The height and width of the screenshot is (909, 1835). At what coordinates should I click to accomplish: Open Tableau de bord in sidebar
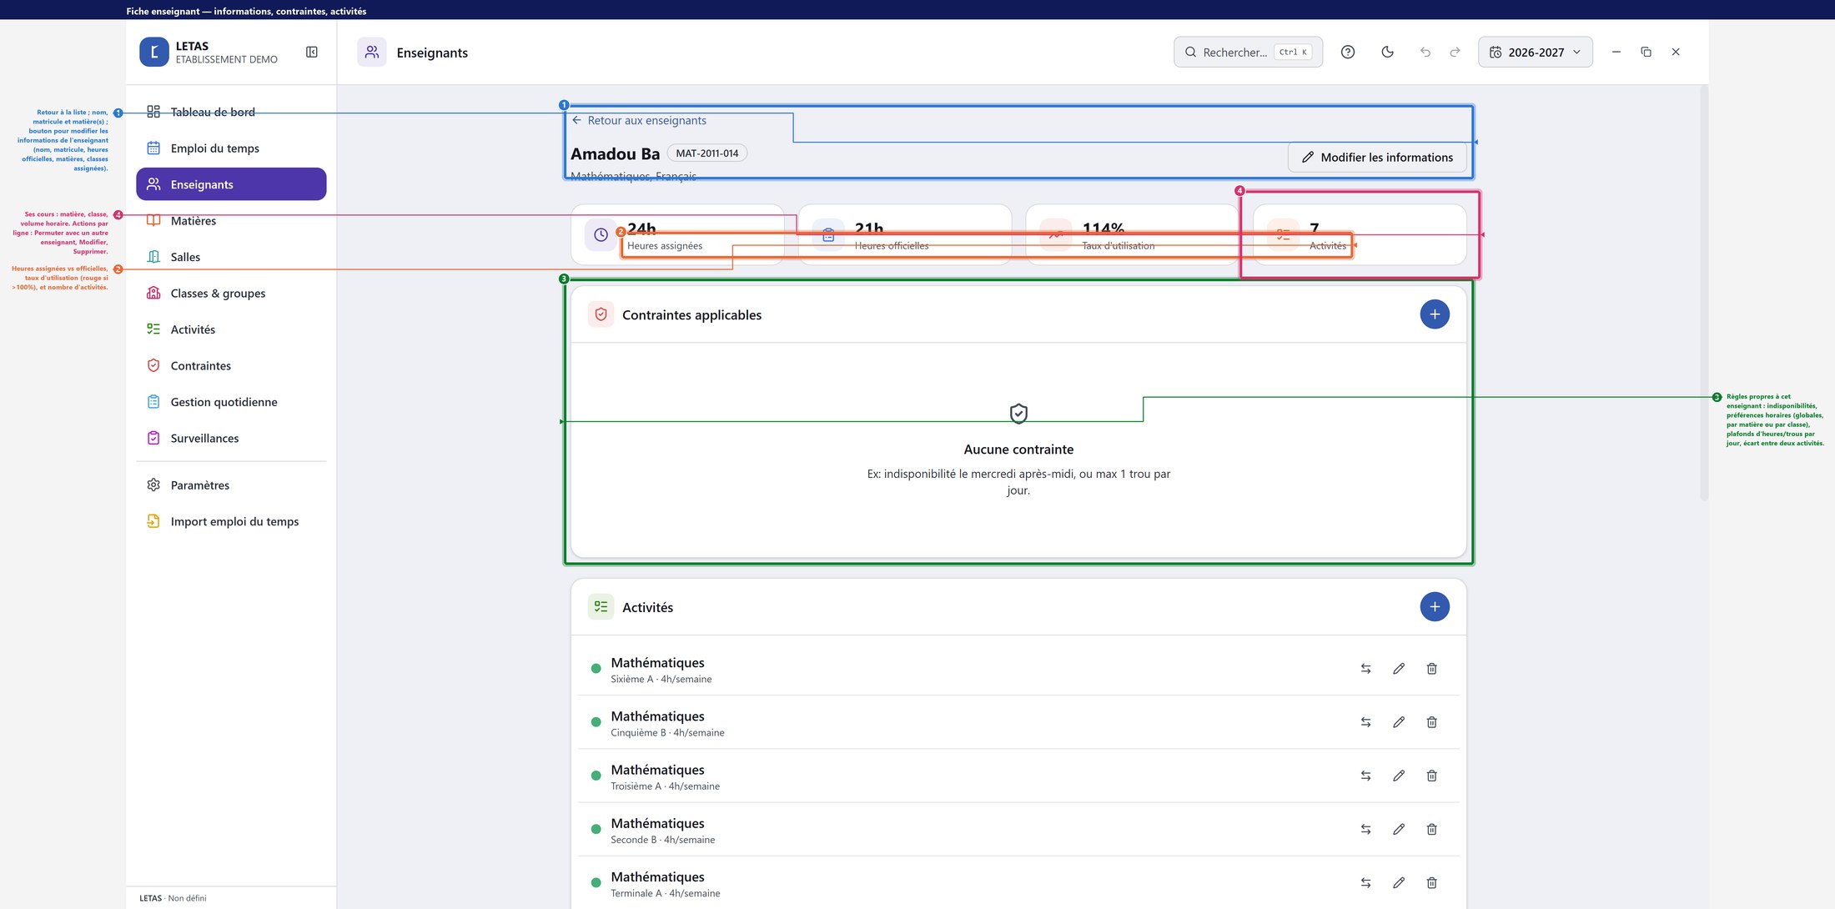coord(231,112)
